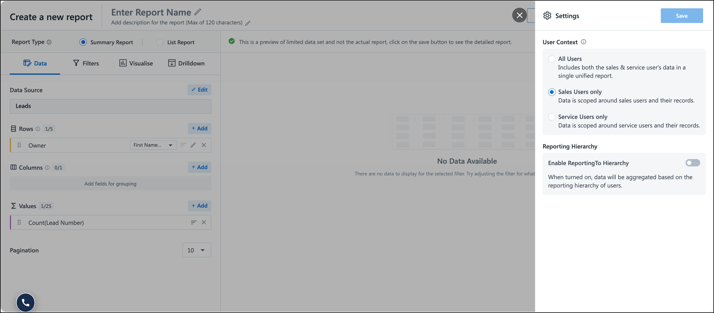
Task: Click the Enter Report Name title
Action: tap(151, 12)
